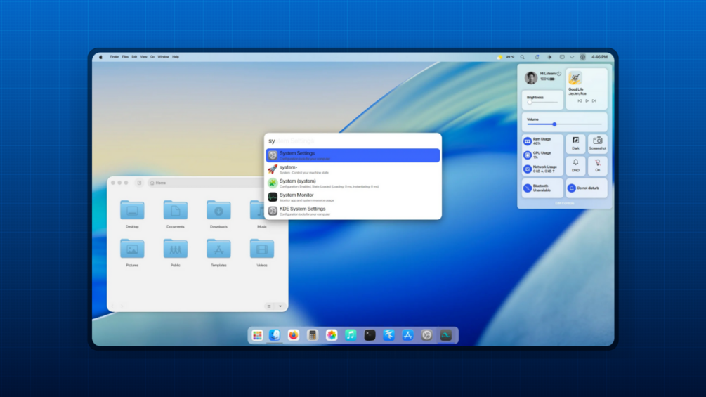Viewport: 706px width, 397px height.
Task: Adjust the Brightness slider
Action: 542,102
